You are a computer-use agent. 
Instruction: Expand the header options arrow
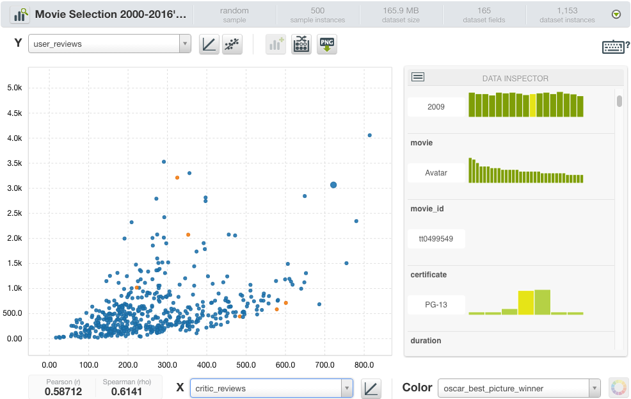coord(616,14)
